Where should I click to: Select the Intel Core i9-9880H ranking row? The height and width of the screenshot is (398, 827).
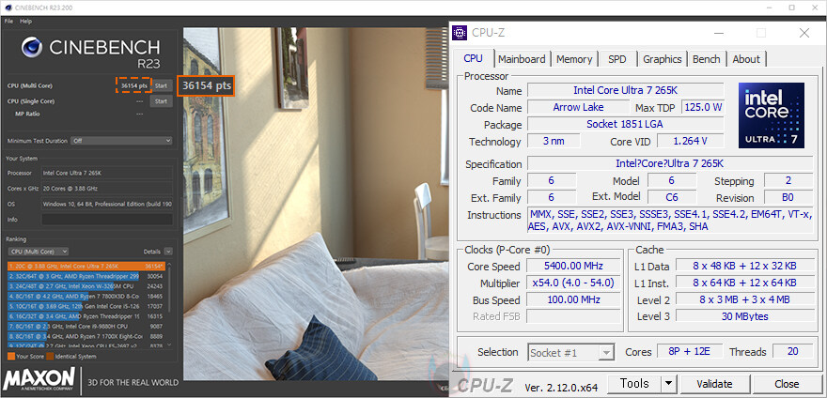pos(86,327)
